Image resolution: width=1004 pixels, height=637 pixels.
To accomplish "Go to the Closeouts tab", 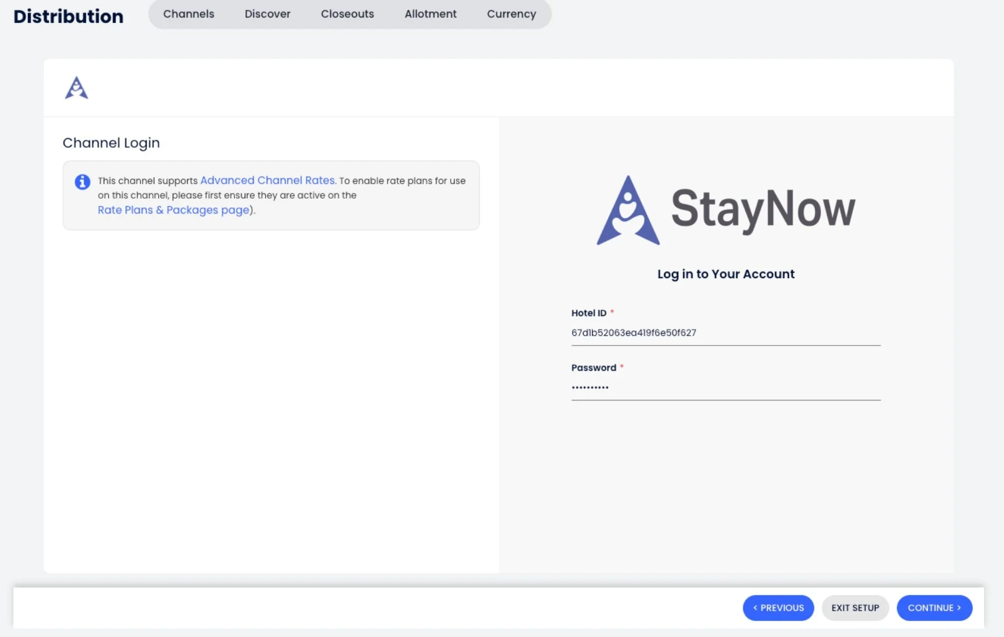I will 347,14.
